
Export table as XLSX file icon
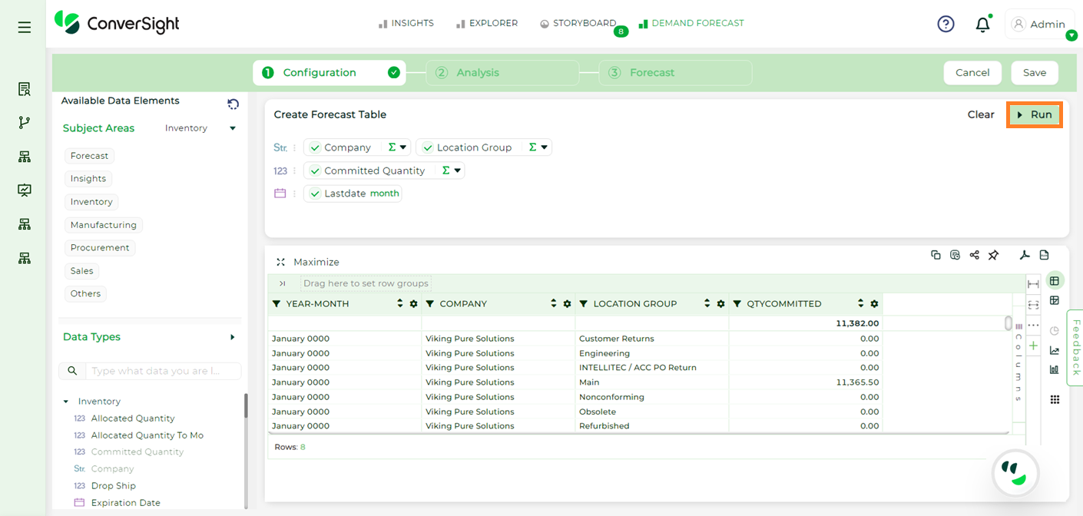point(1044,255)
